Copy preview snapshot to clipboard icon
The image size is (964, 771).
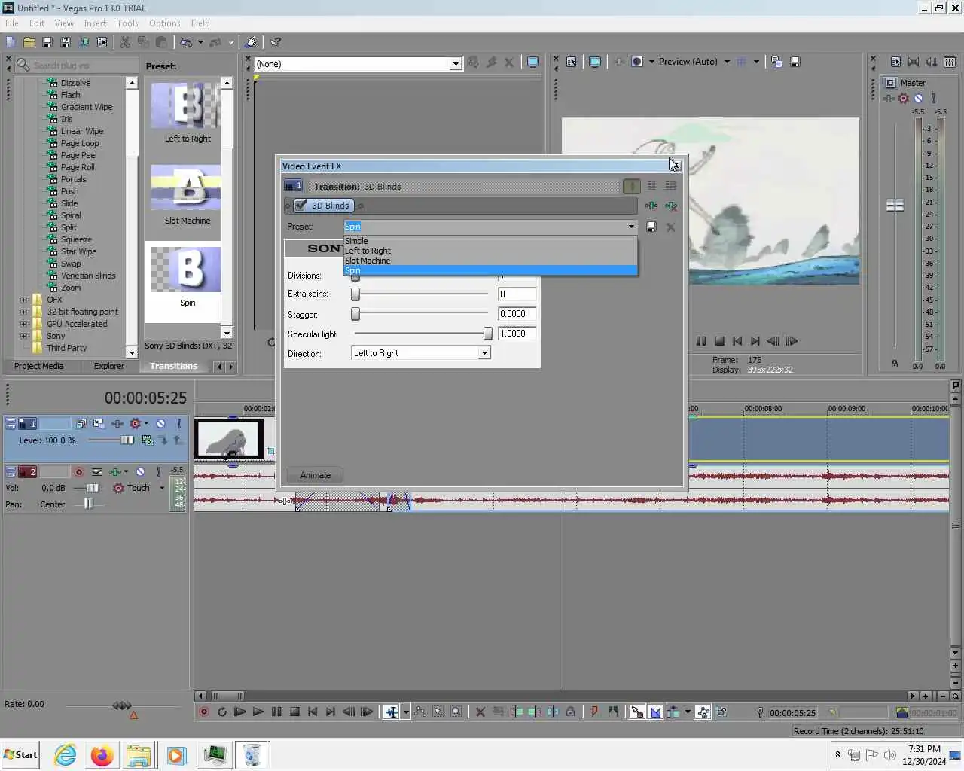point(776,62)
